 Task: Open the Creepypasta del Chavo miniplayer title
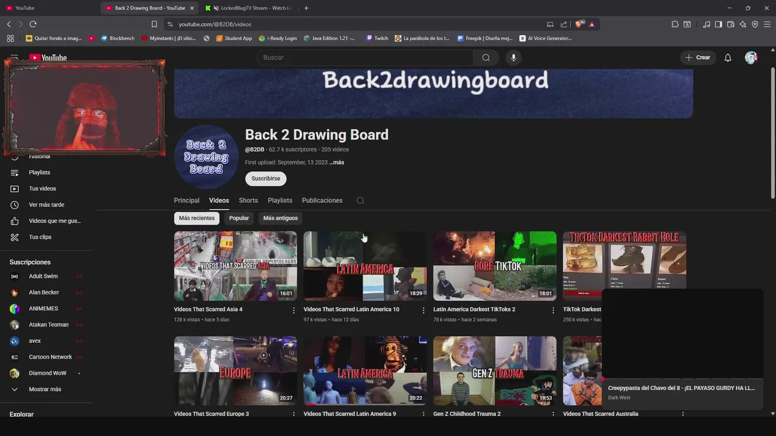pyautogui.click(x=681, y=388)
